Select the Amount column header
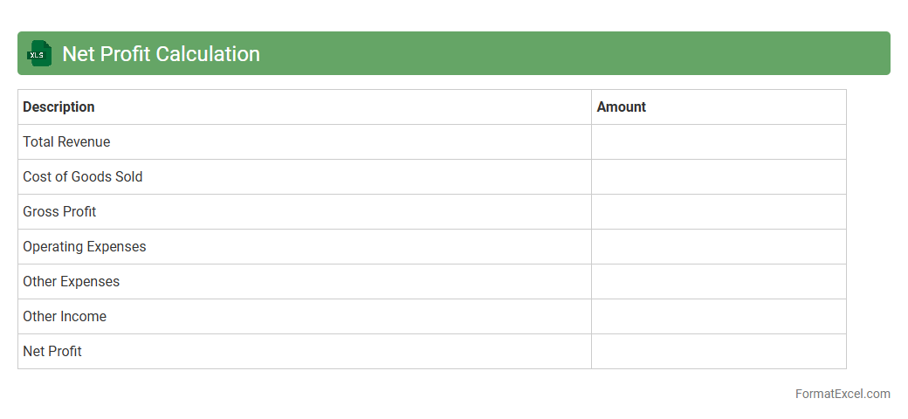Viewport: 908px width, 419px height. (621, 106)
